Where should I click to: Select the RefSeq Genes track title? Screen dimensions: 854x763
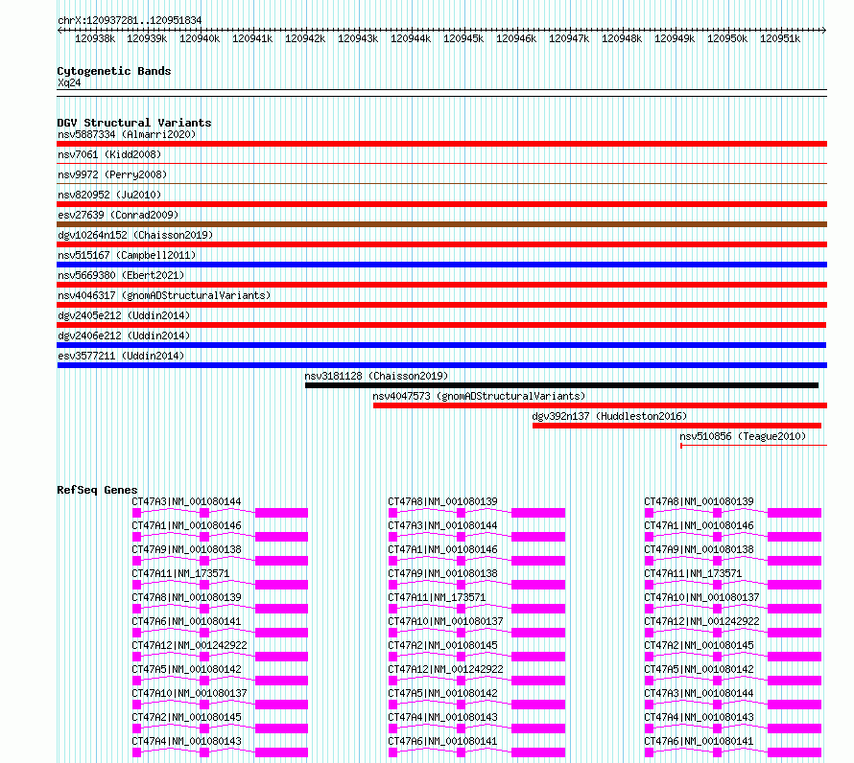point(97,490)
